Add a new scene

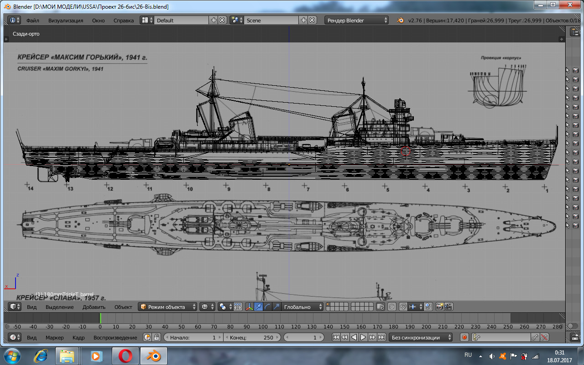coord(303,20)
